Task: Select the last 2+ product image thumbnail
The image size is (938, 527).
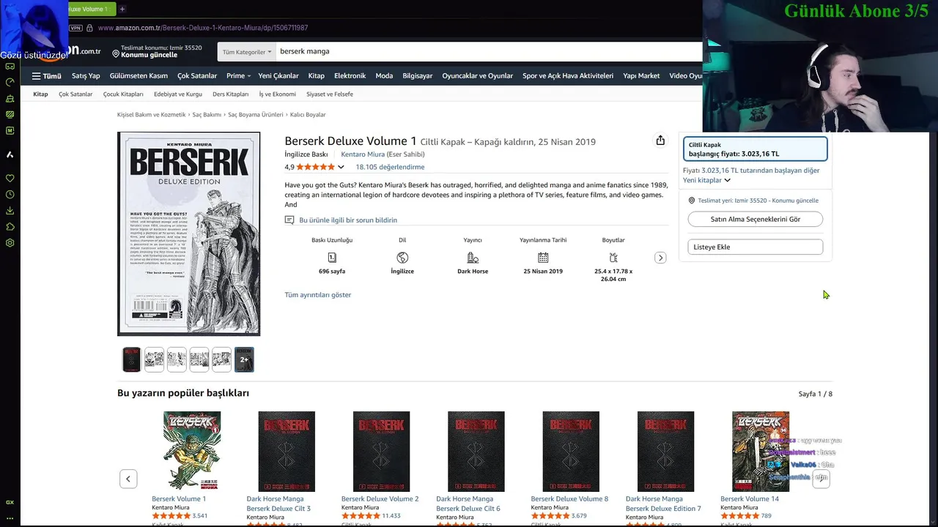Action: [244, 359]
